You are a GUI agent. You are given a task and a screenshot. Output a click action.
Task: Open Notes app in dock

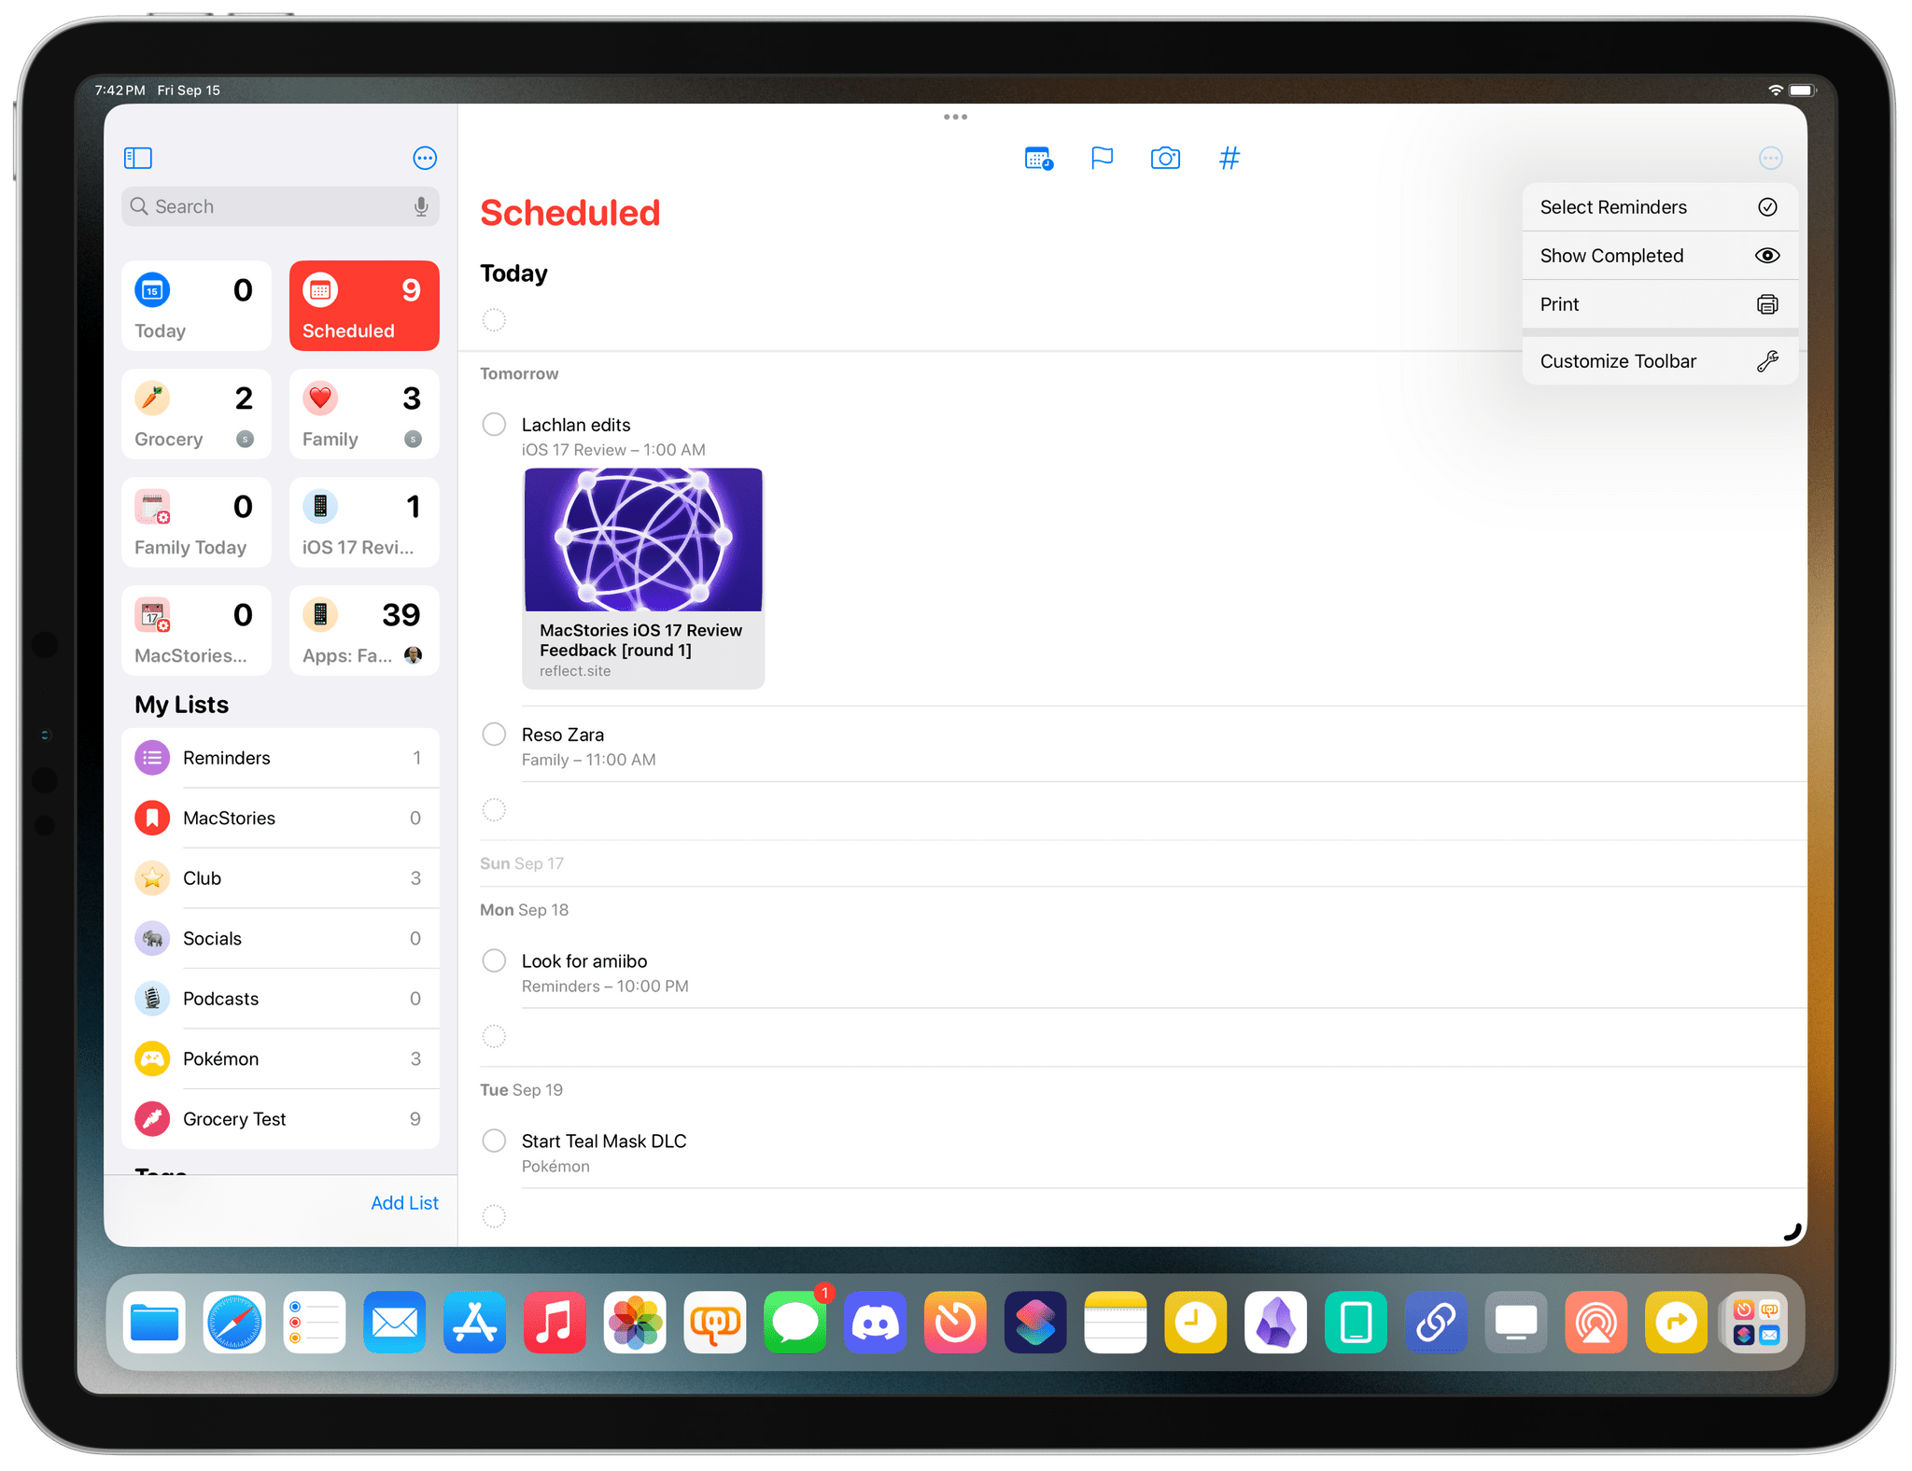(x=1116, y=1322)
